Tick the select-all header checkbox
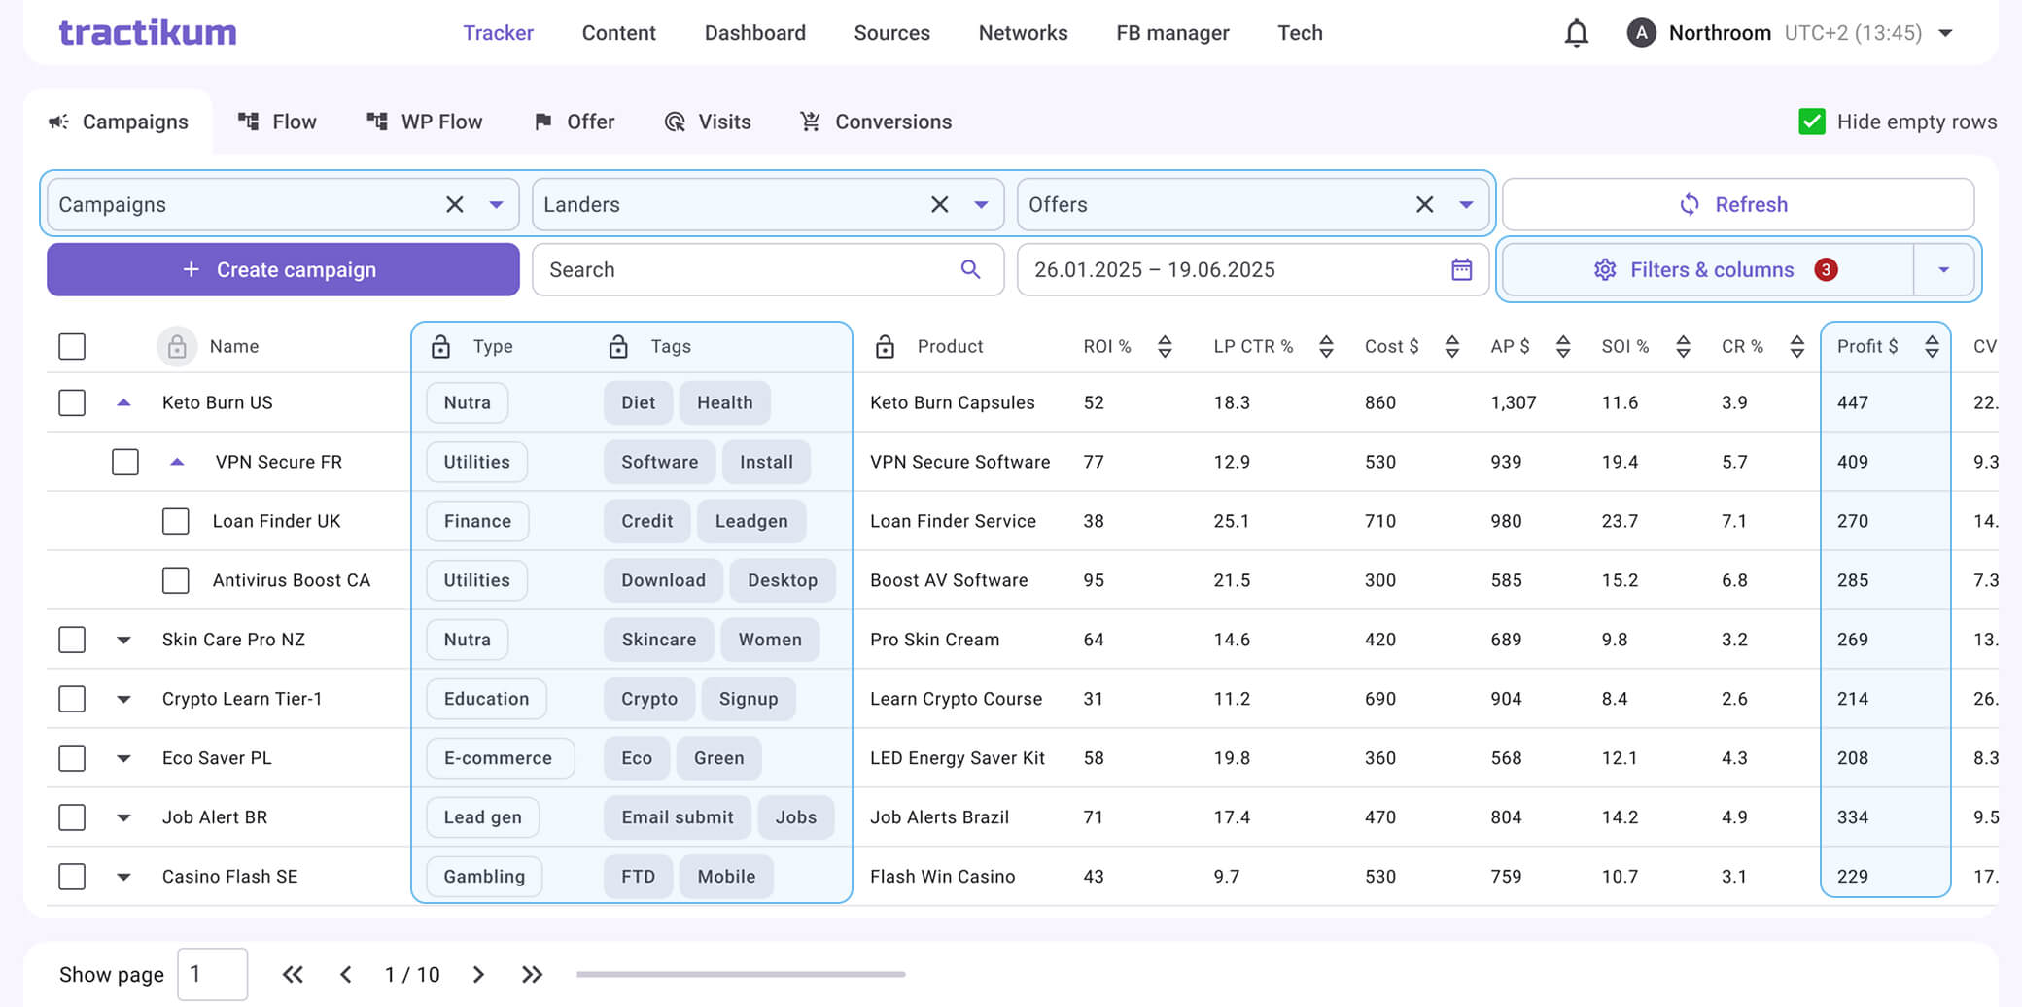 pyautogui.click(x=72, y=346)
